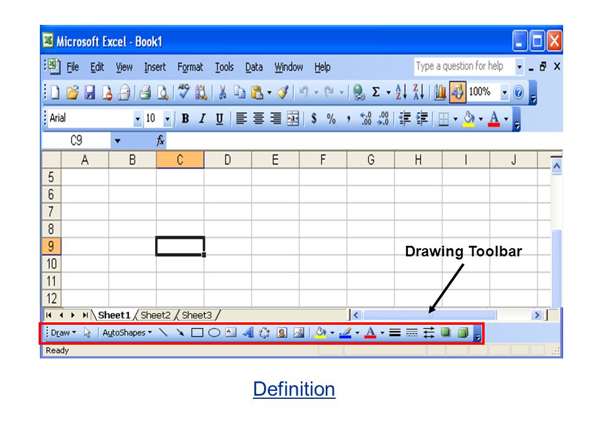
Task: Insert a Text Box from Drawing toolbar
Action: pos(230,332)
